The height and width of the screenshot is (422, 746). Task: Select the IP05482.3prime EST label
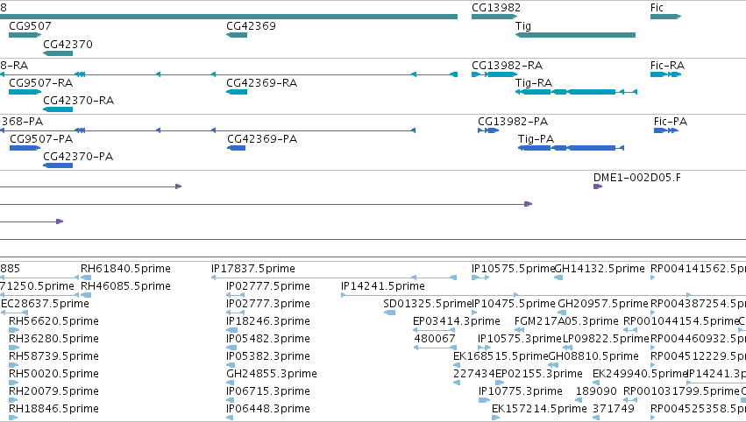[268, 338]
